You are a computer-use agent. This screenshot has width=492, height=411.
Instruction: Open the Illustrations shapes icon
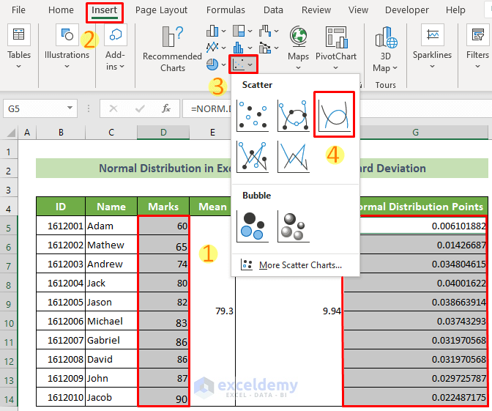pos(67,34)
